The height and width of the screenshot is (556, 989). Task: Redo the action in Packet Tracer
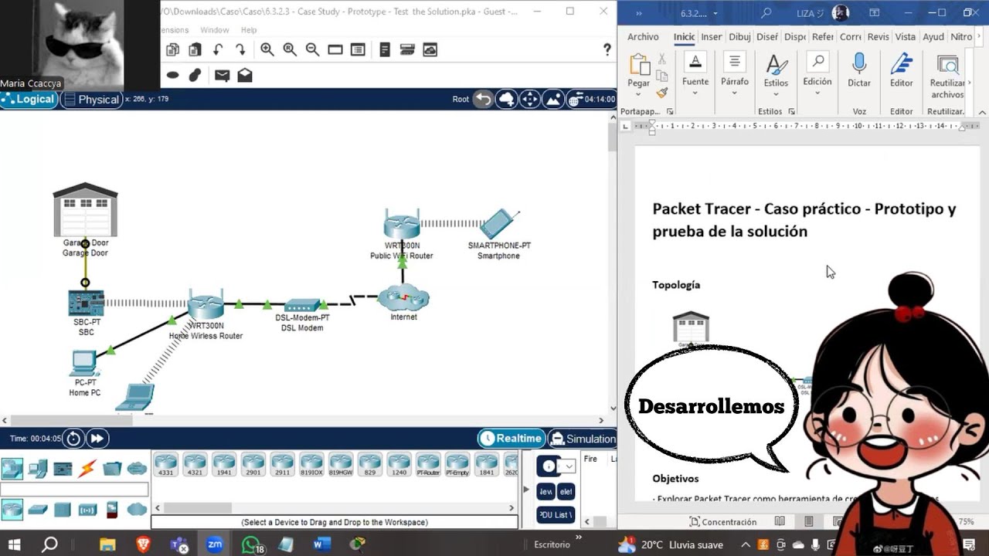[240, 49]
